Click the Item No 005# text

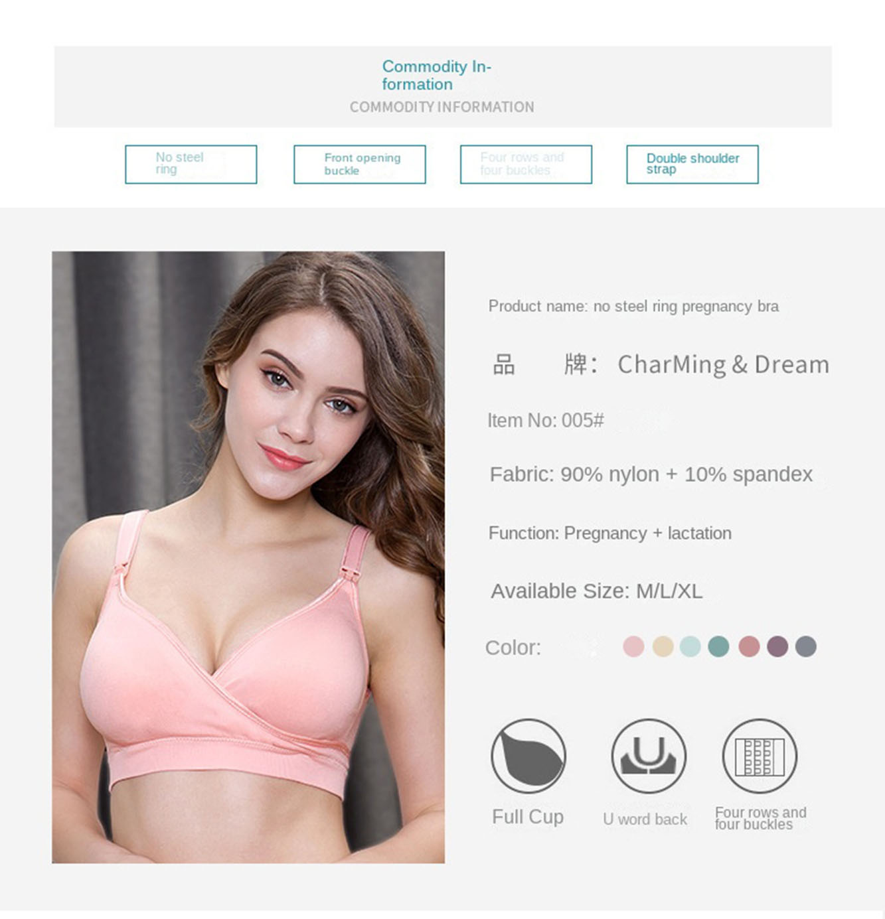tap(546, 421)
